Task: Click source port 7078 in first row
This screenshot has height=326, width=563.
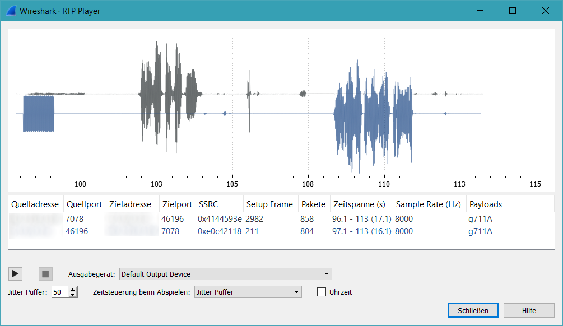Action: tap(75, 218)
